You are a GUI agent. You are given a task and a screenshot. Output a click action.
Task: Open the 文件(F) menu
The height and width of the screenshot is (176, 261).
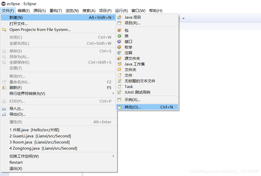(8, 11)
